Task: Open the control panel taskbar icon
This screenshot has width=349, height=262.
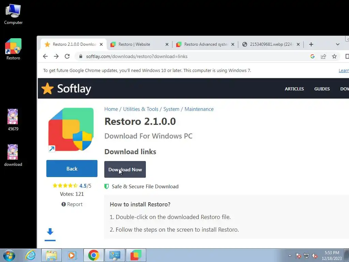Action: tap(115, 255)
